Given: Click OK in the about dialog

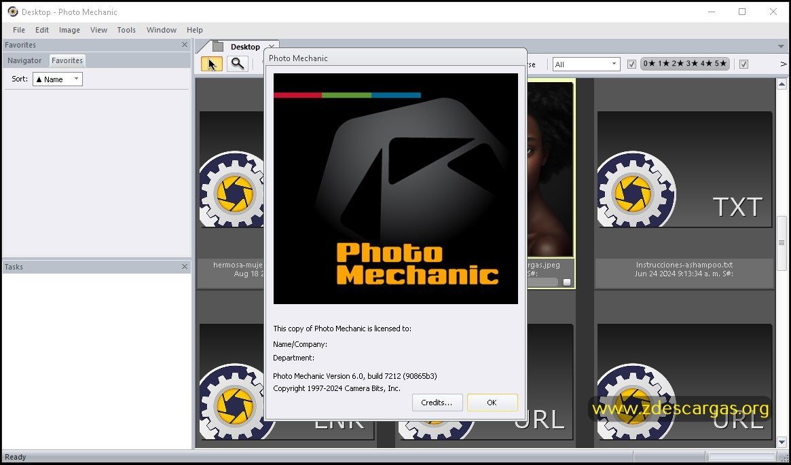Looking at the screenshot, I should coord(492,403).
